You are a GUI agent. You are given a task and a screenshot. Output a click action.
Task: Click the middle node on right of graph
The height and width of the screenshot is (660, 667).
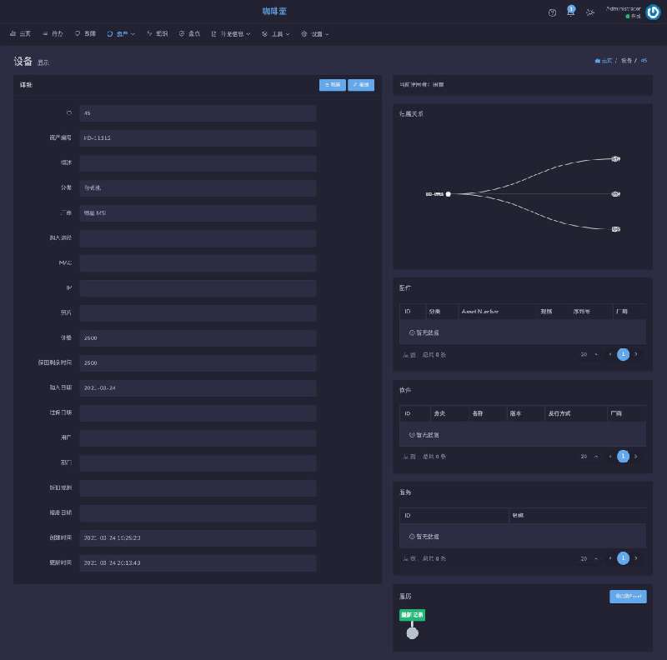(x=615, y=194)
